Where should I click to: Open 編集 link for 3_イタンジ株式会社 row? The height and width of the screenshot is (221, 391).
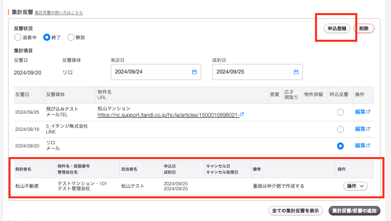click(362, 129)
